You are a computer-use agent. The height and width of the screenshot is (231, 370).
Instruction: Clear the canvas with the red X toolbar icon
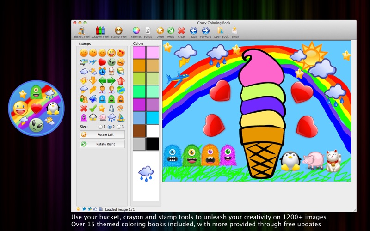click(181, 31)
